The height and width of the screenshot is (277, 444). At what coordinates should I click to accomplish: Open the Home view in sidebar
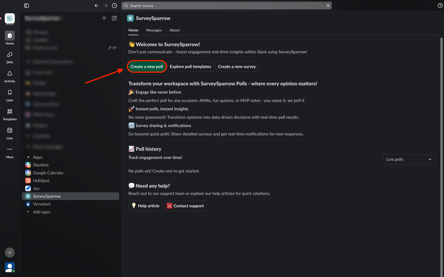[10, 36]
